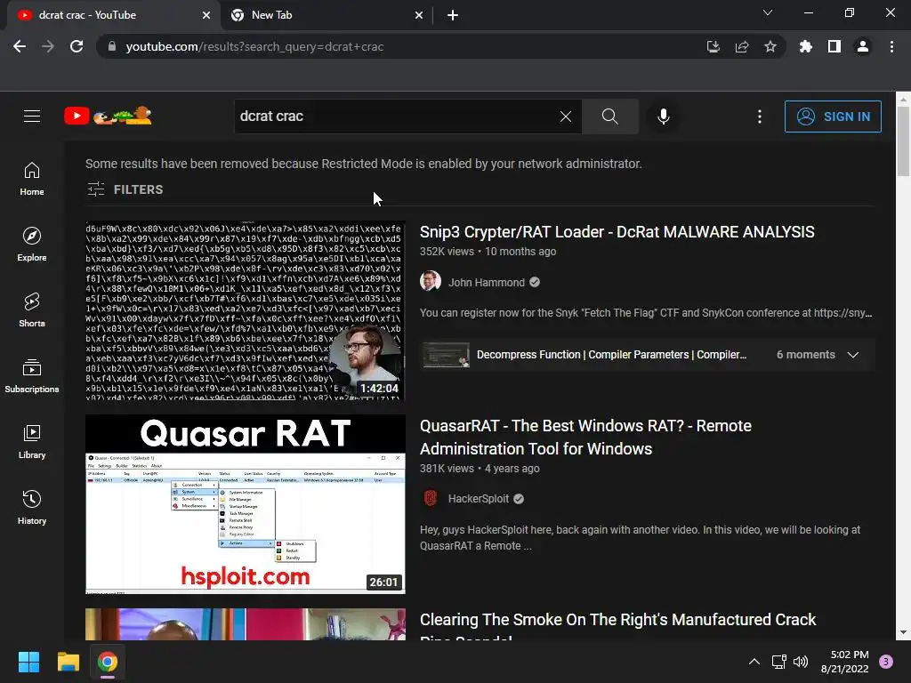Expand the 6 moments chapter chevron
Screen dimensions: 911x683
point(853,355)
